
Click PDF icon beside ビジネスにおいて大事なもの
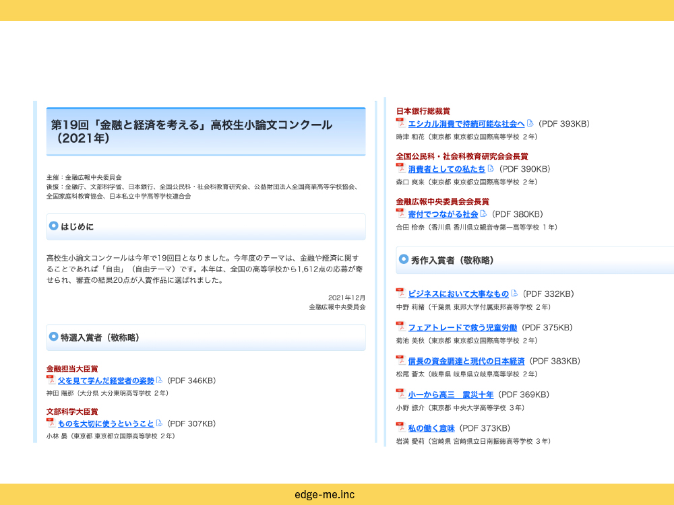point(400,294)
